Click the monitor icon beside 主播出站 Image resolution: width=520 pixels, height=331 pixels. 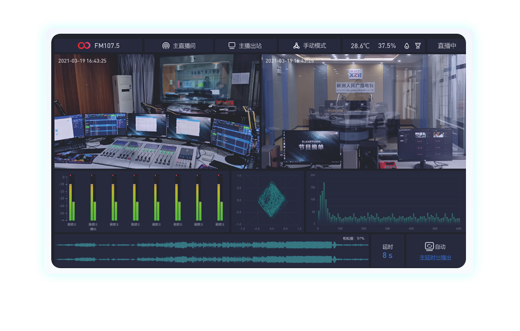(232, 46)
